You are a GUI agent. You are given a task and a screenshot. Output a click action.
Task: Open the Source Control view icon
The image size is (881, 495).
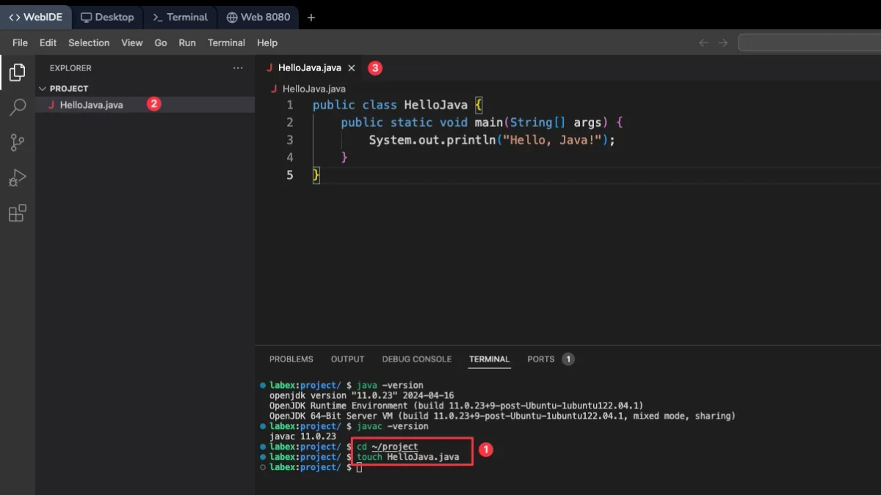coord(17,142)
